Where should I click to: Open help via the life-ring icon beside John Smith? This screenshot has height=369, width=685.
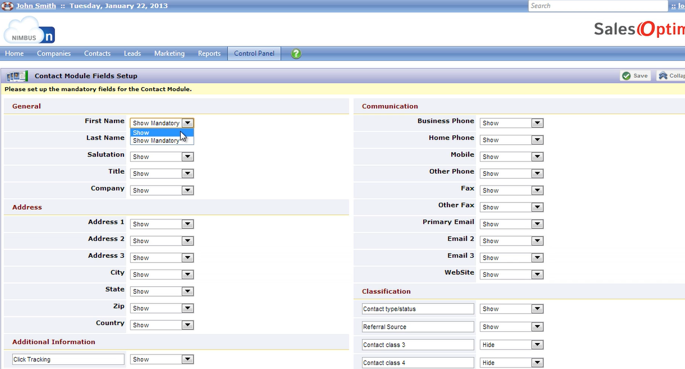point(7,6)
